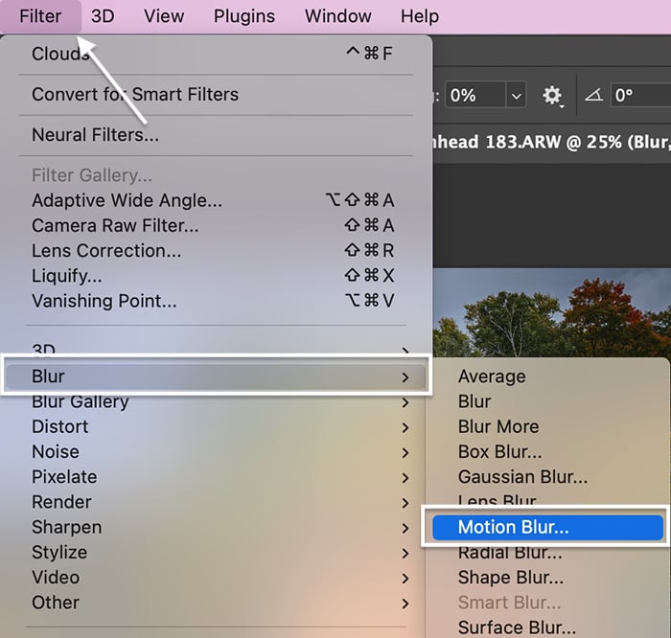Open the Plugins menu

244,16
